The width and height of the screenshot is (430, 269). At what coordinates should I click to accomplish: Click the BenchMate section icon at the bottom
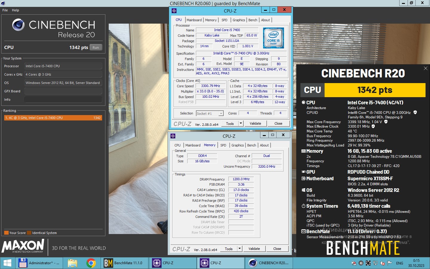[303, 231]
